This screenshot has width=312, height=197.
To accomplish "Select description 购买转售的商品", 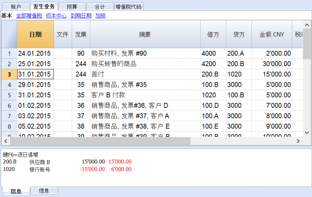I will (145, 64).
